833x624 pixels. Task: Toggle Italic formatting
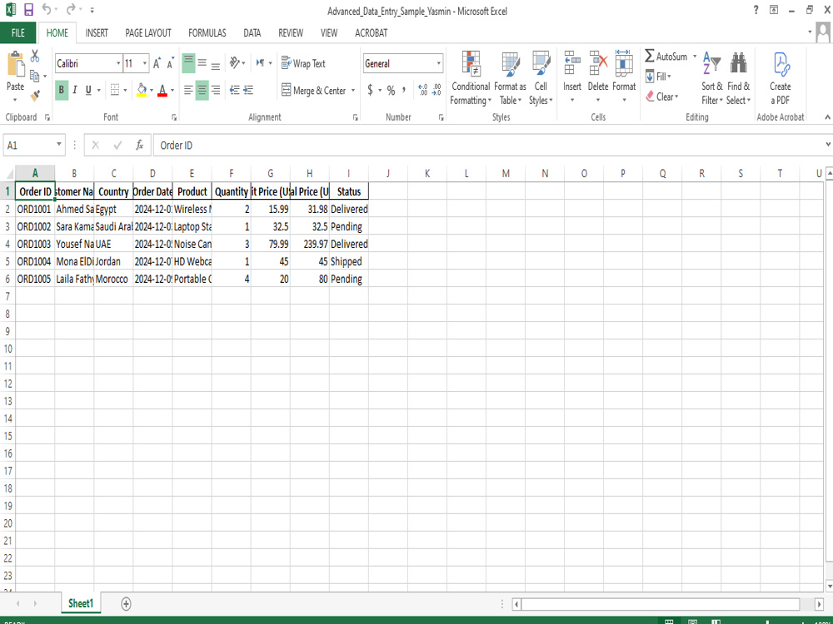tap(75, 90)
